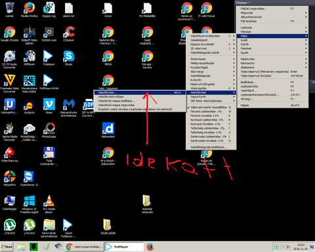Select the Lomtár recycle bin icon

click(x=10, y=9)
